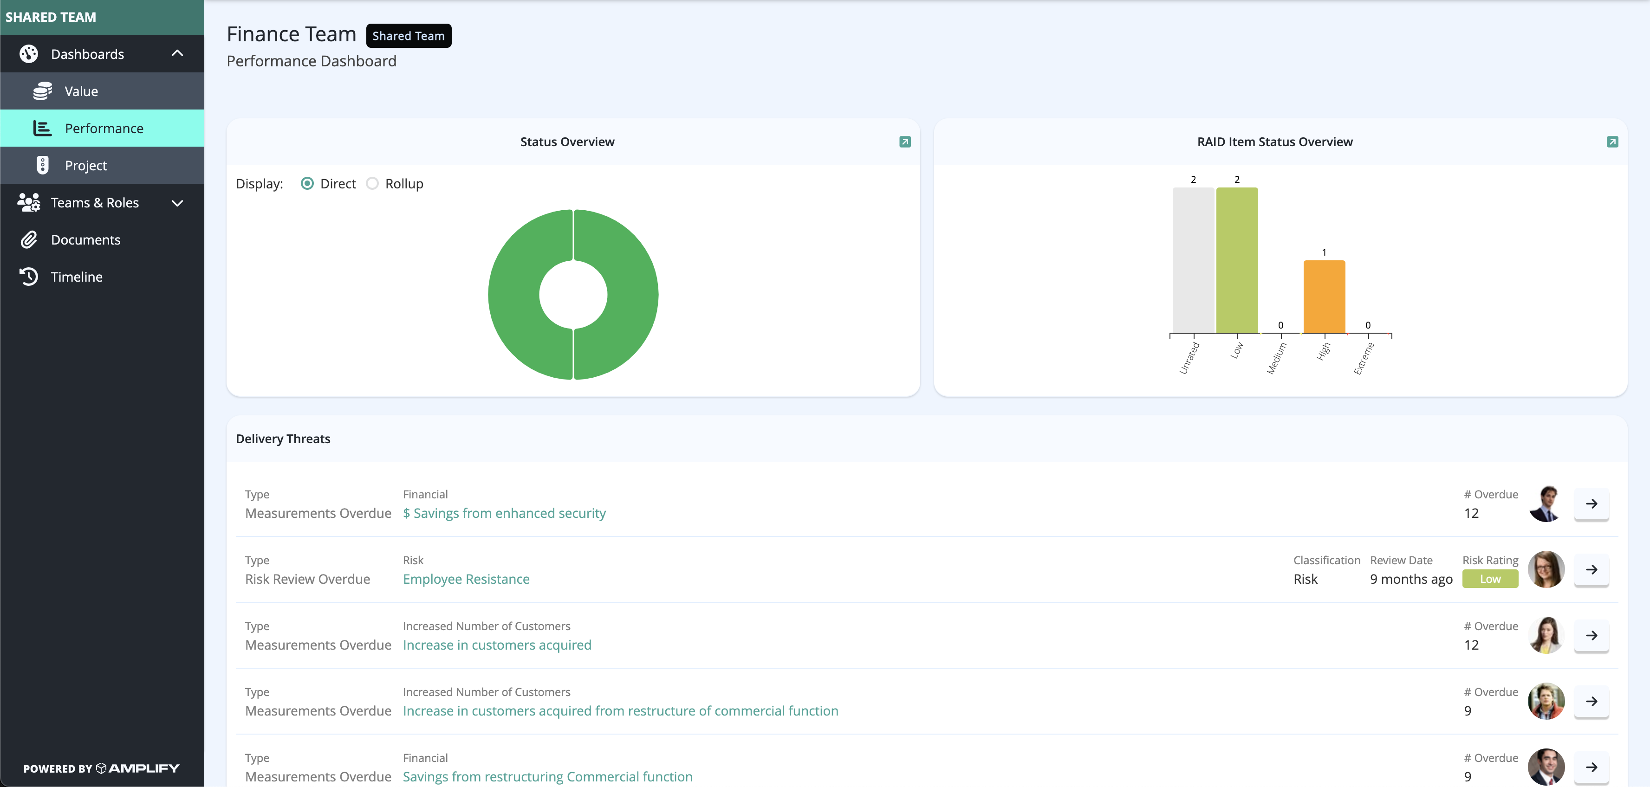Open the Project dashboard
The image size is (1650, 787).
[x=103, y=165]
